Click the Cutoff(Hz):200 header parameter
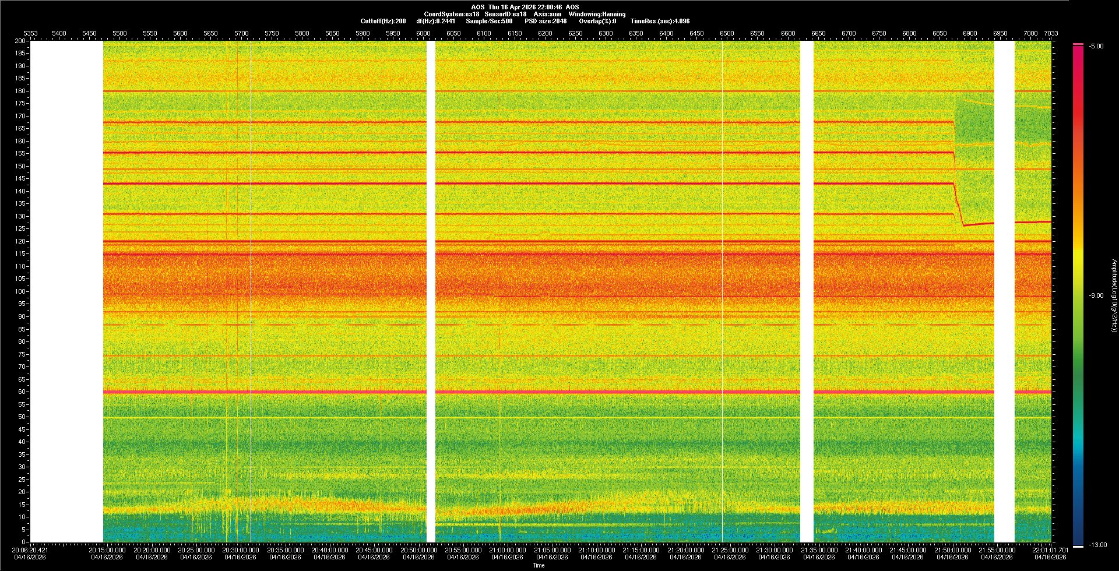 click(x=383, y=21)
